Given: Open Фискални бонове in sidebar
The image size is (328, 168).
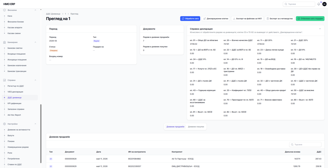Looking at the screenshot, I should (20, 22).
